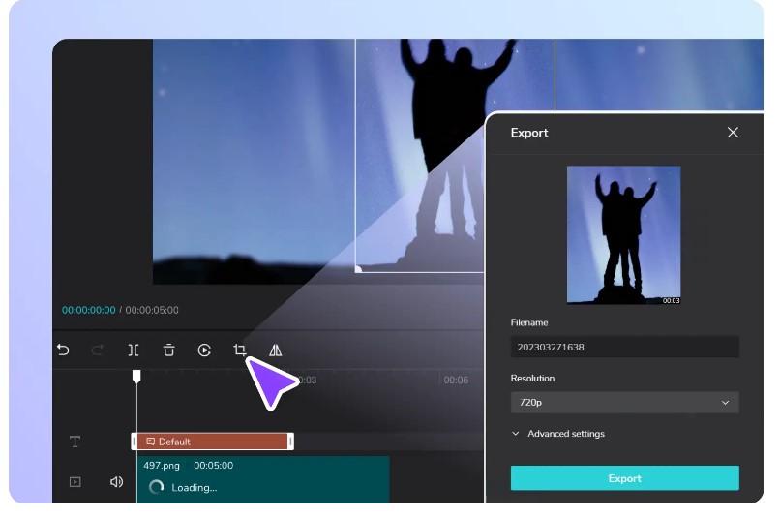Click the left handle of Default clip
The height and width of the screenshot is (518, 780).
point(134,442)
